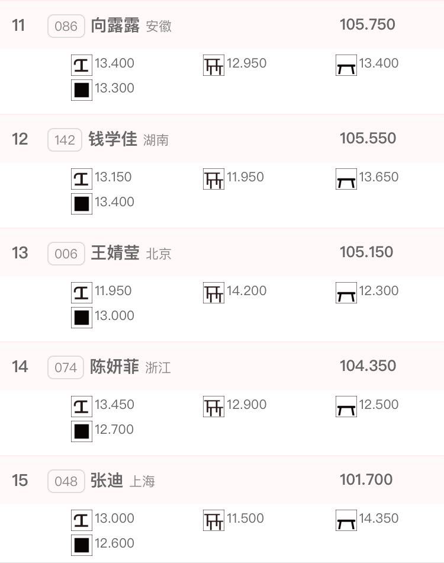The height and width of the screenshot is (563, 444).
Task: Click the floor exercise icon for 王婧莹
Action: point(82,318)
